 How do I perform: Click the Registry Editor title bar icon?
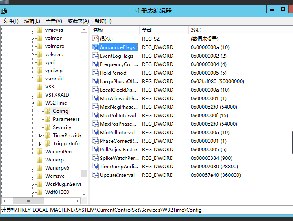click(x=4, y=11)
